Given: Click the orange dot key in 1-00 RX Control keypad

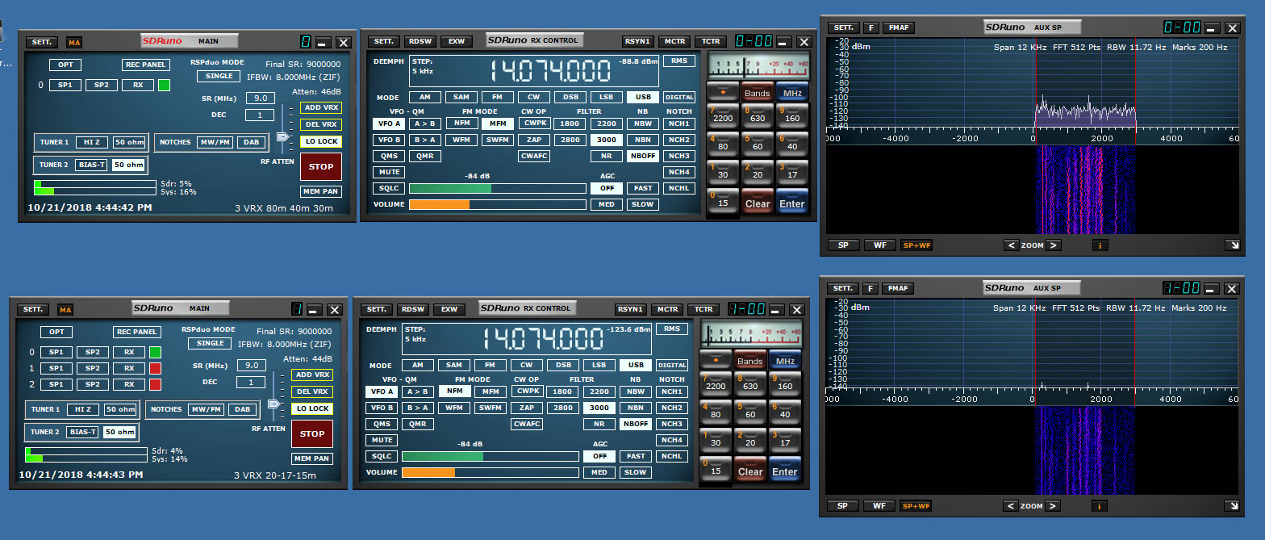Looking at the screenshot, I should [x=716, y=360].
